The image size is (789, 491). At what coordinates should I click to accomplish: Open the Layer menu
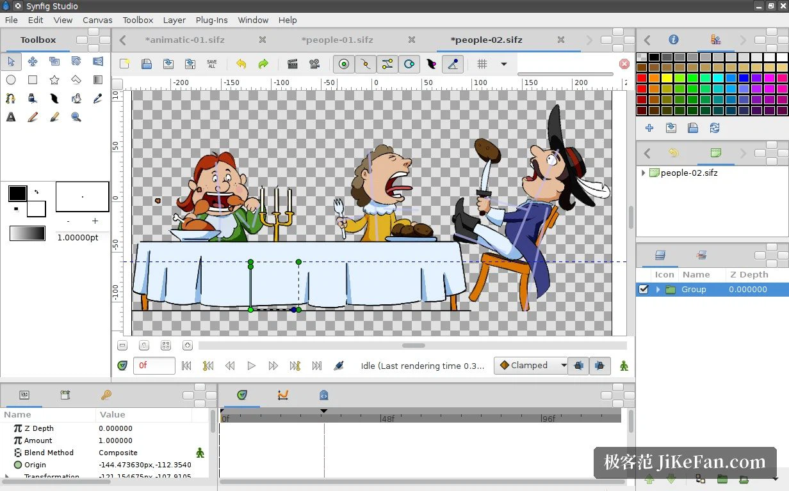174,20
